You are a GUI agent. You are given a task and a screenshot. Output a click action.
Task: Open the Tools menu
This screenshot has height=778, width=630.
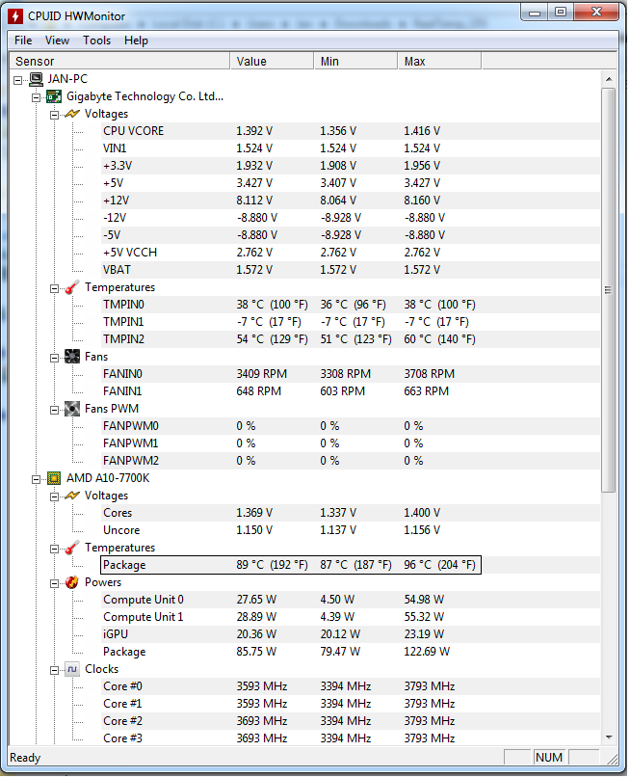click(96, 40)
